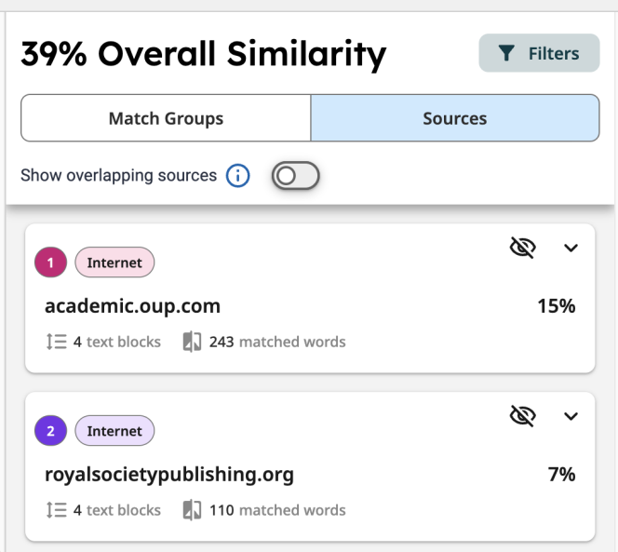Expand the academic.oup.com source card
The width and height of the screenshot is (618, 552).
point(571,248)
